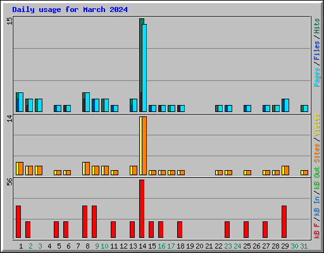Click the green day 16 axis label
The height and width of the screenshot is (253, 324).
click(161, 246)
